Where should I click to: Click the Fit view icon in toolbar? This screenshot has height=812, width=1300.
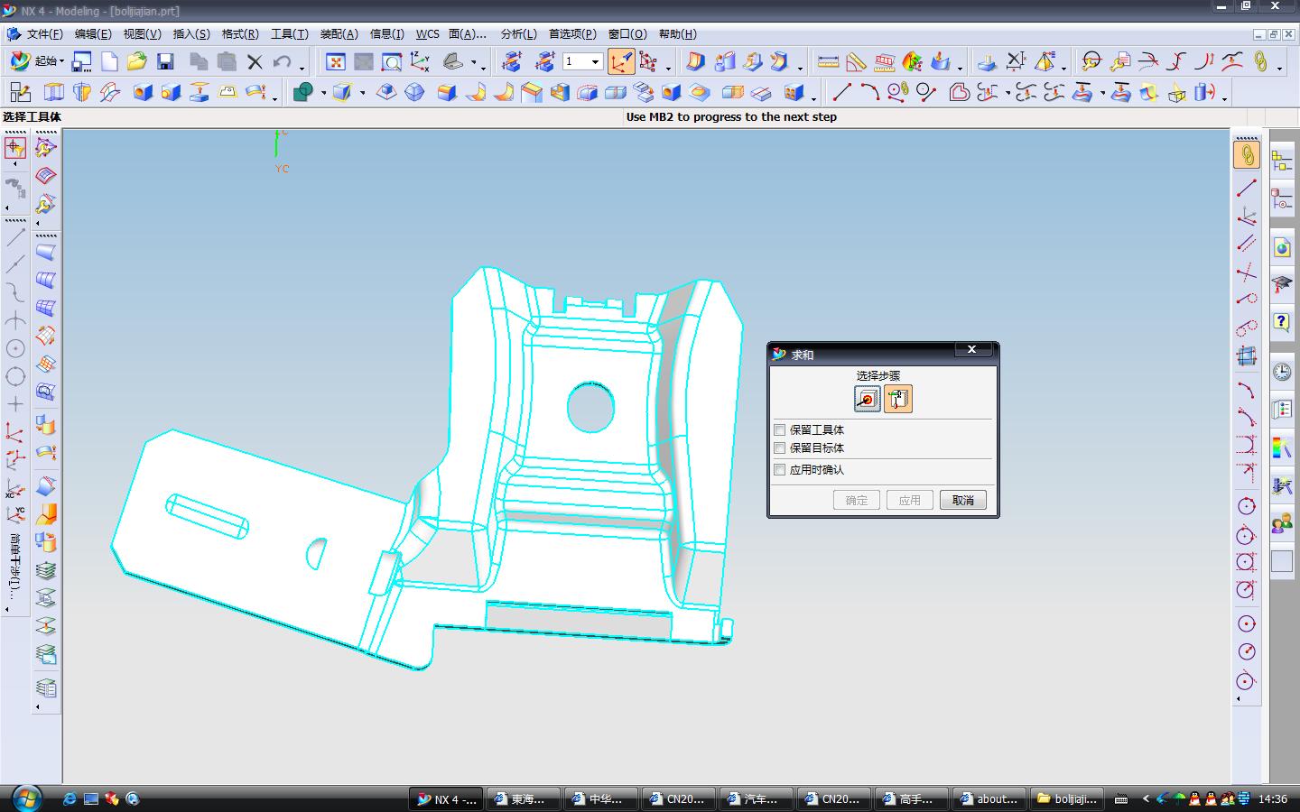click(x=336, y=61)
